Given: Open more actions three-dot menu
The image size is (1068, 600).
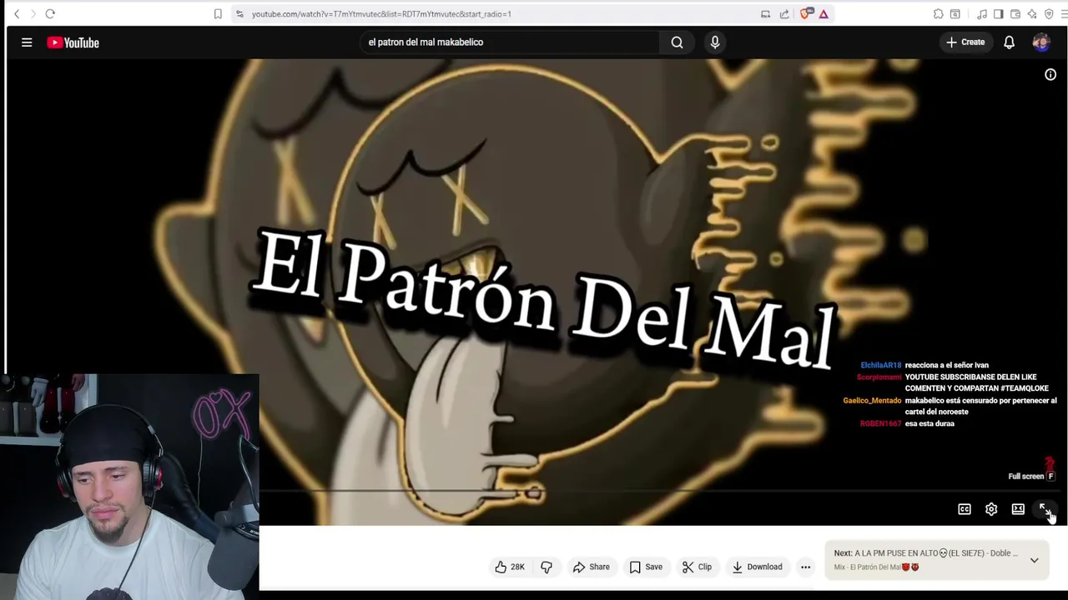Looking at the screenshot, I should coord(806,567).
